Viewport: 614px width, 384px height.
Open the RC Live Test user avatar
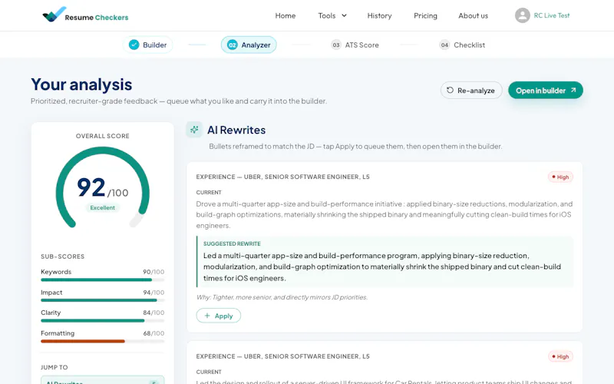[x=523, y=15]
